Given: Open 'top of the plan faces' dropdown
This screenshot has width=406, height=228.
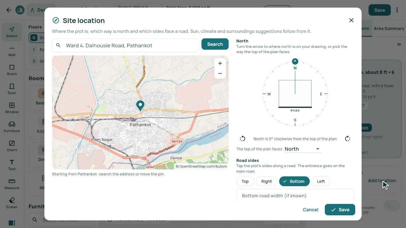Looking at the screenshot, I should tap(303, 149).
